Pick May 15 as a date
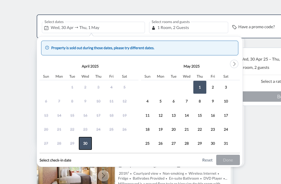 (x=200, y=115)
